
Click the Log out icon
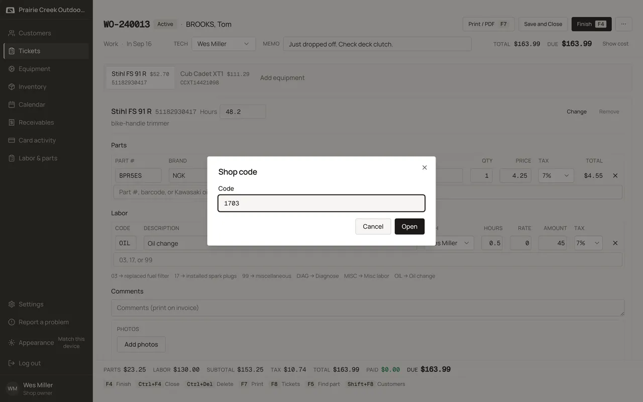pos(12,363)
